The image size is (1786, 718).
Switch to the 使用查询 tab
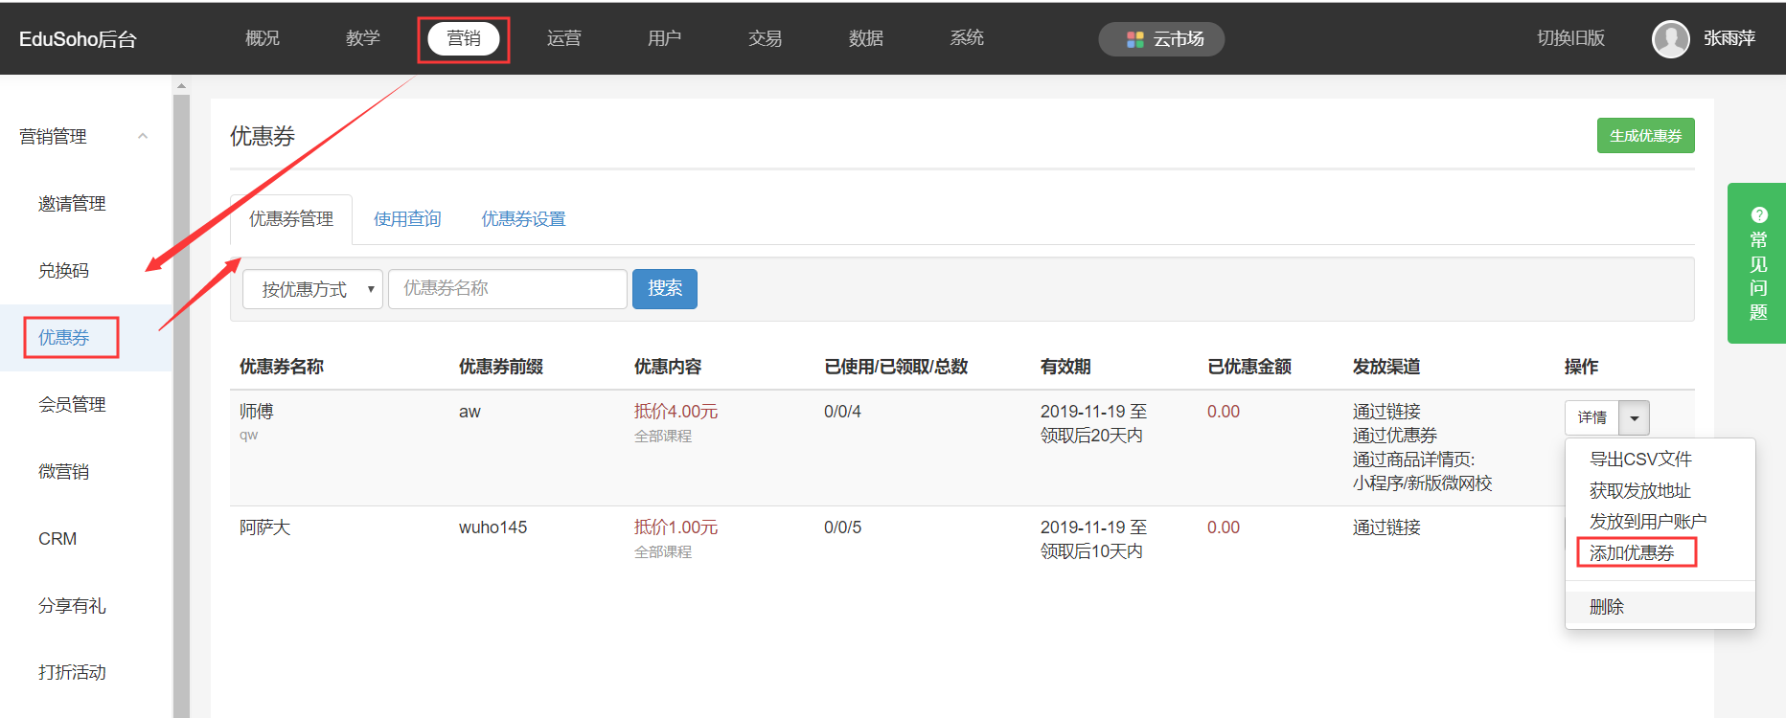tap(407, 219)
